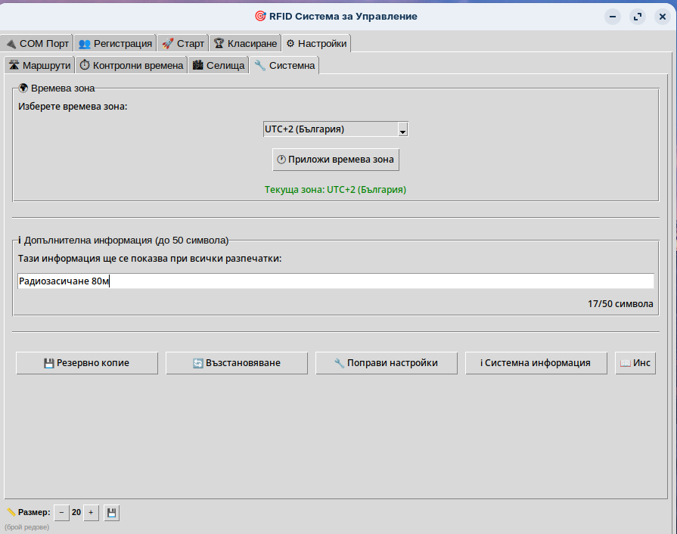Decrease row size with minus button
This screenshot has height=534, width=677.
coord(61,513)
